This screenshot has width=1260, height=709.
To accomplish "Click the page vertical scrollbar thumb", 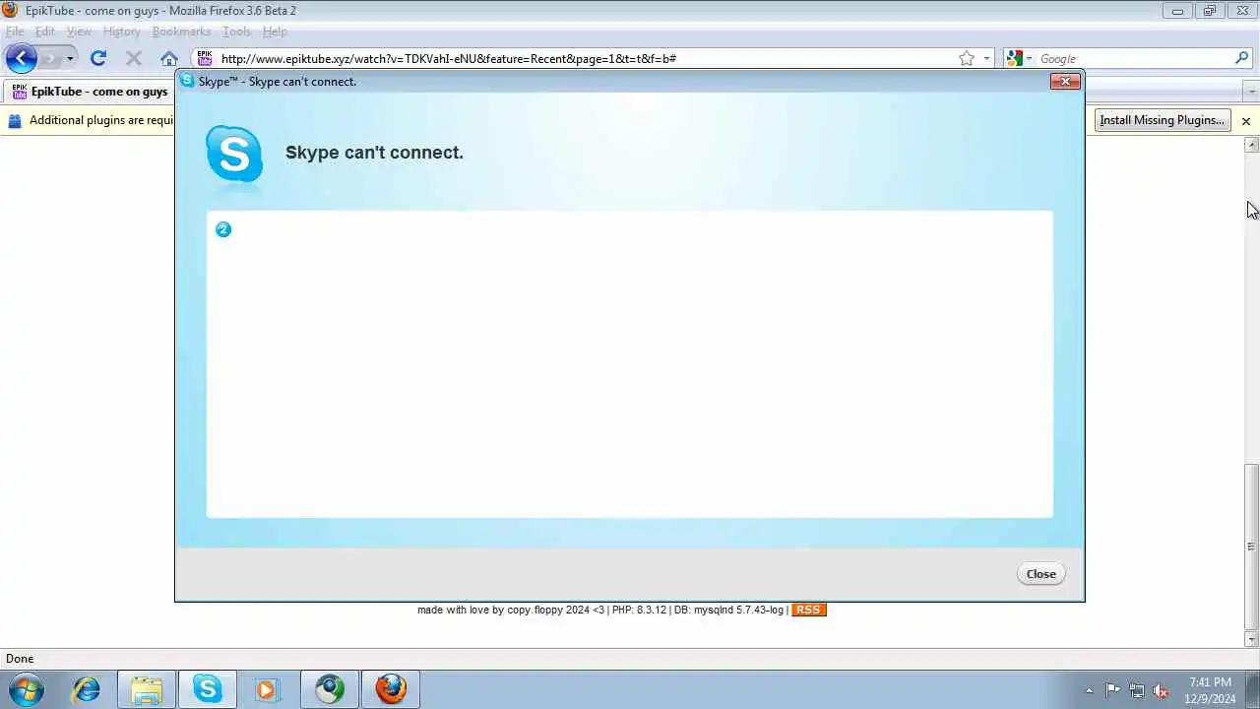I will tap(1251, 547).
